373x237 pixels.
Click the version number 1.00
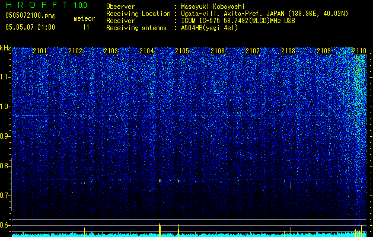81,5
